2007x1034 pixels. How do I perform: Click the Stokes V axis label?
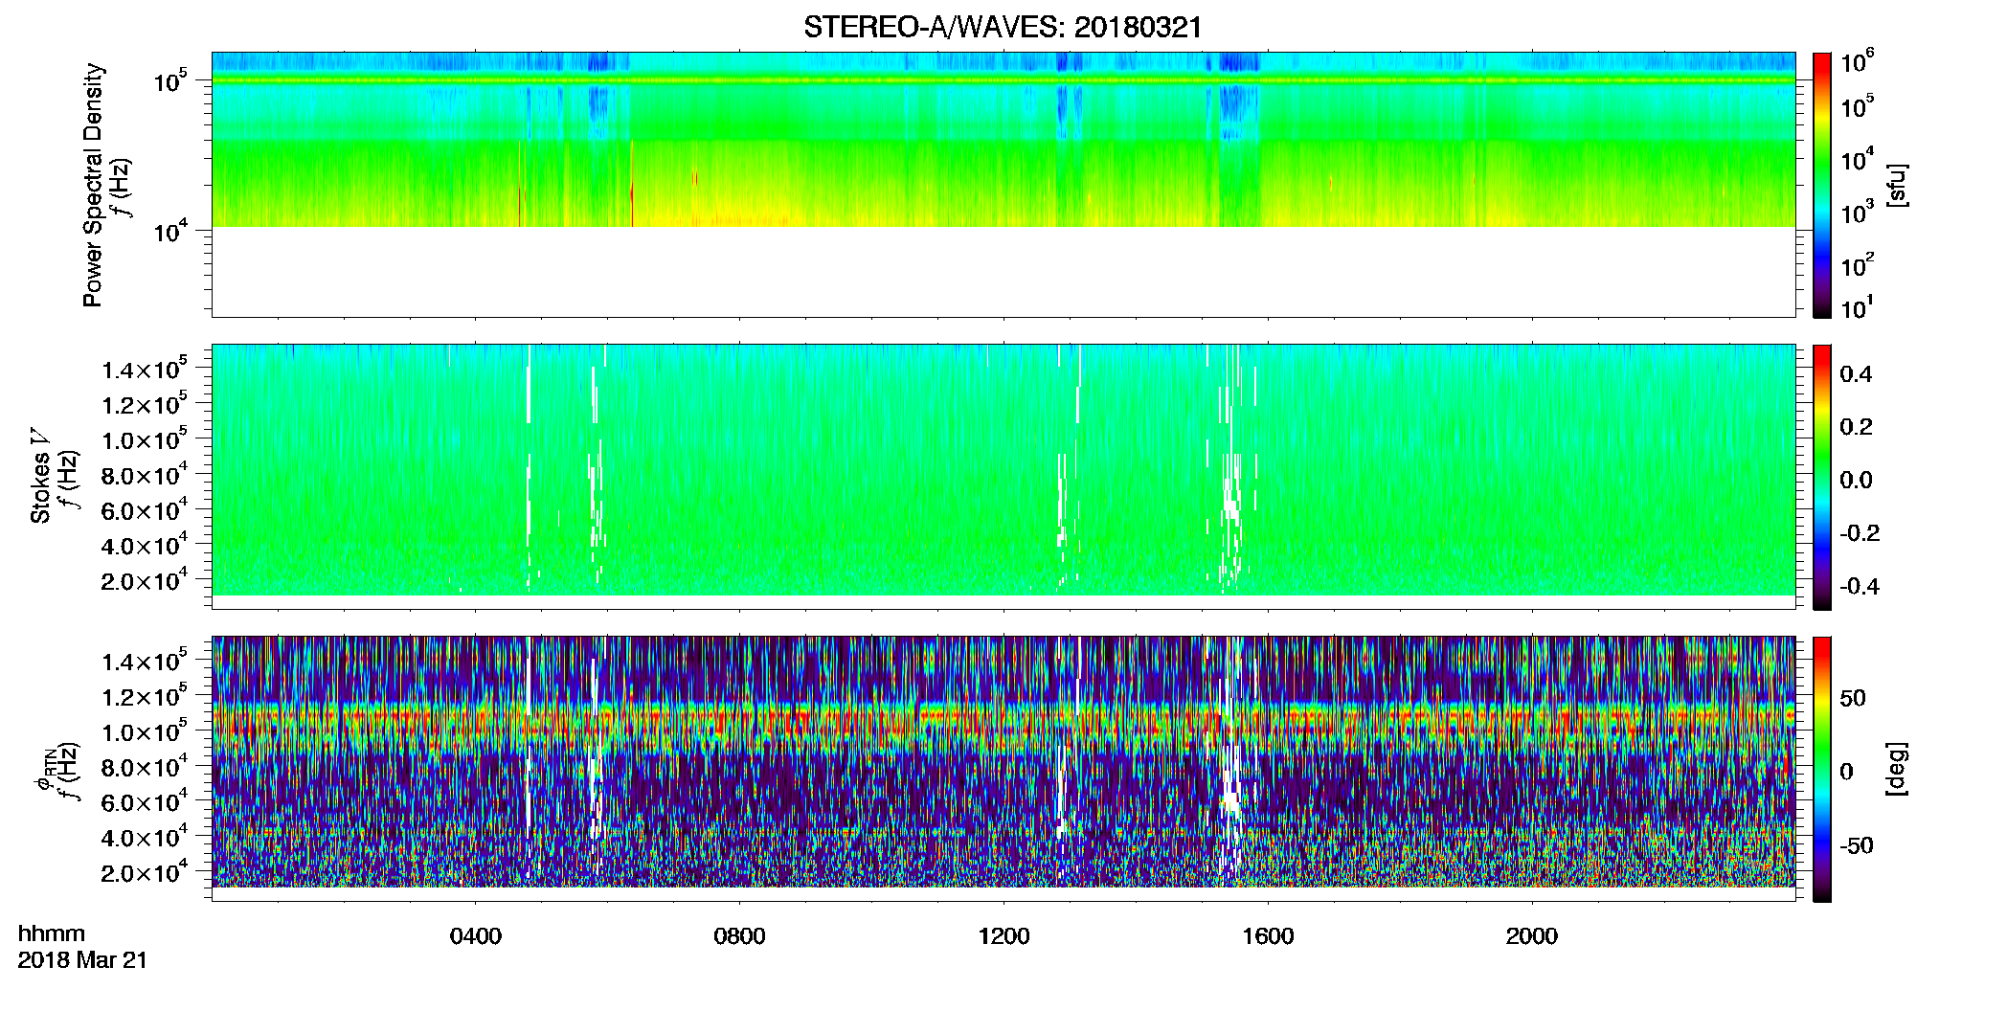(x=40, y=476)
